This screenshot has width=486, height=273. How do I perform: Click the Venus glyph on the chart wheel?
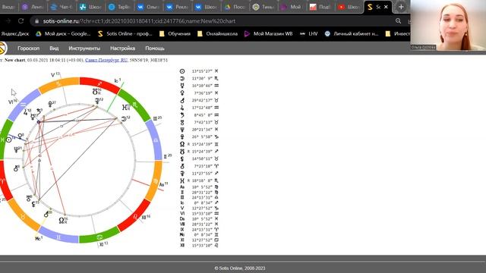[x=21, y=136]
